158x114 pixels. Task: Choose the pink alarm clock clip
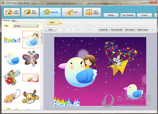click(x=31, y=78)
